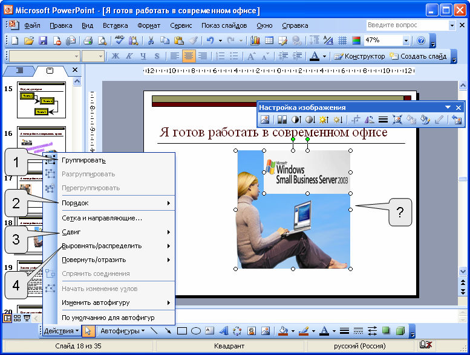Open a file with the folder icon
Screen dimensions: 470x355
pyautogui.click(x=29, y=40)
